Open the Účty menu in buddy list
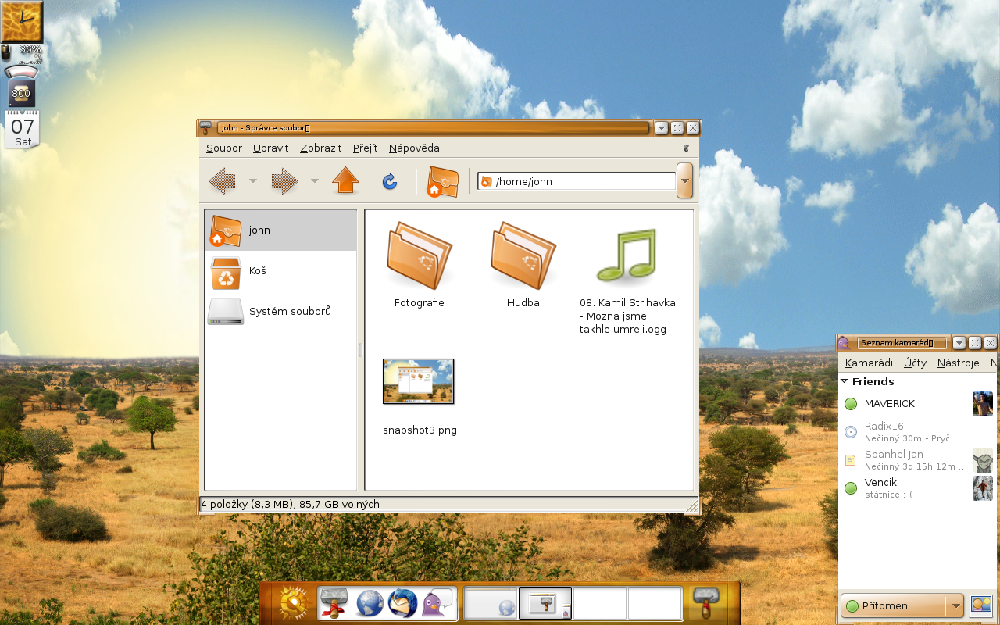1000x625 pixels. click(916, 362)
